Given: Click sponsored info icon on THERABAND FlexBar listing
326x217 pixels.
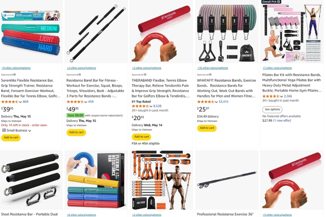Looking at the screenshot, I should point(145,75).
